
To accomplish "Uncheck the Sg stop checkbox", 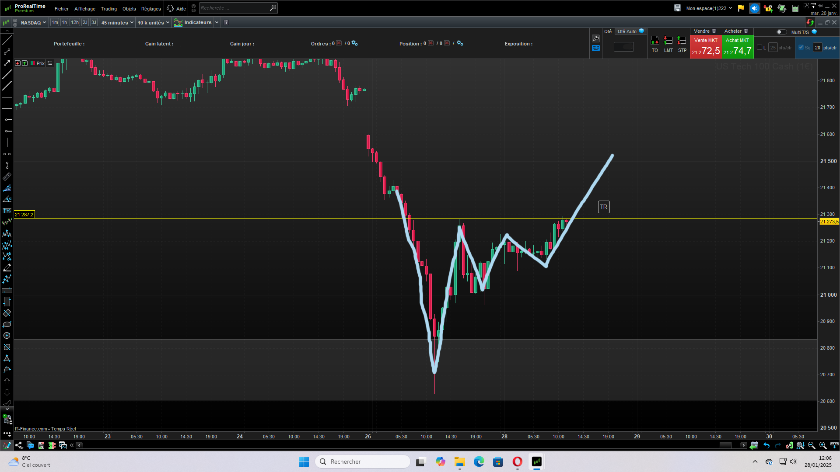I will pos(801,48).
